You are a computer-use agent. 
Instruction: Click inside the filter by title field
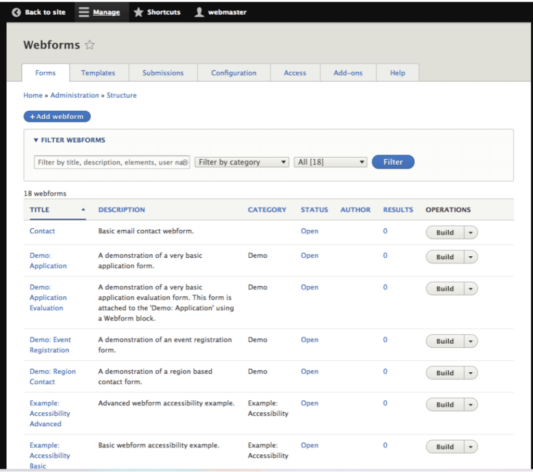(111, 162)
